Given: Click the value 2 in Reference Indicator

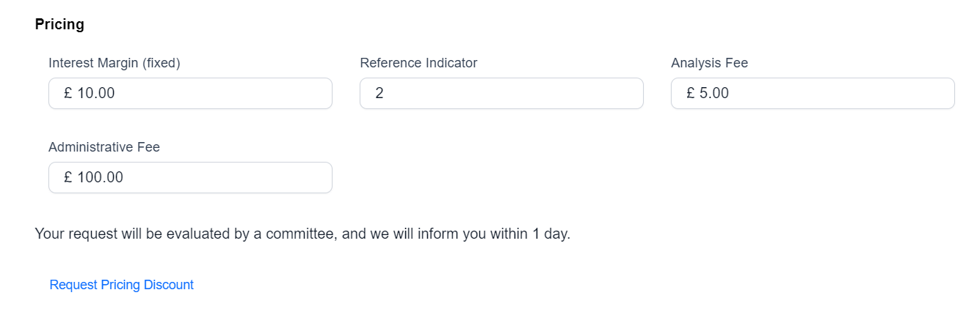Looking at the screenshot, I should click(x=379, y=94).
